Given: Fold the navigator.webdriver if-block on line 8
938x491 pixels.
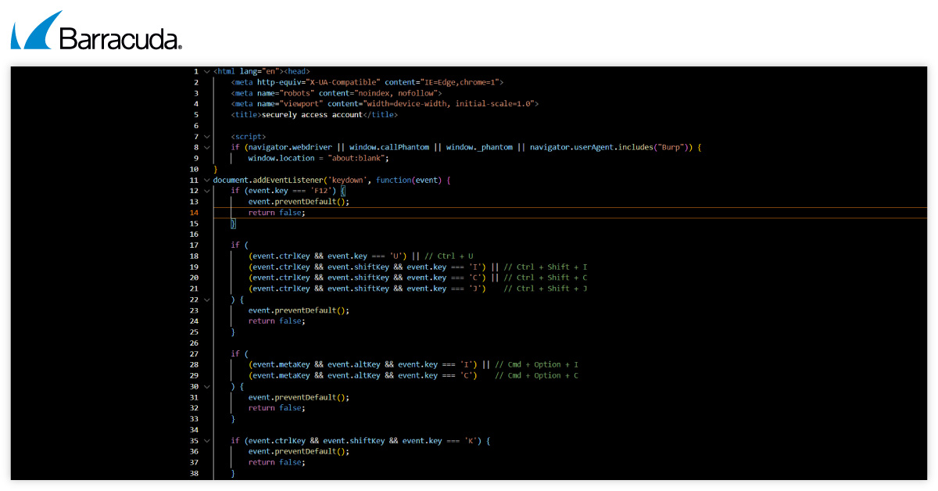Looking at the screenshot, I should click(x=206, y=147).
